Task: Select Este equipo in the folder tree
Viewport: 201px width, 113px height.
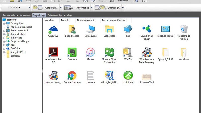Action: [x=17, y=23]
